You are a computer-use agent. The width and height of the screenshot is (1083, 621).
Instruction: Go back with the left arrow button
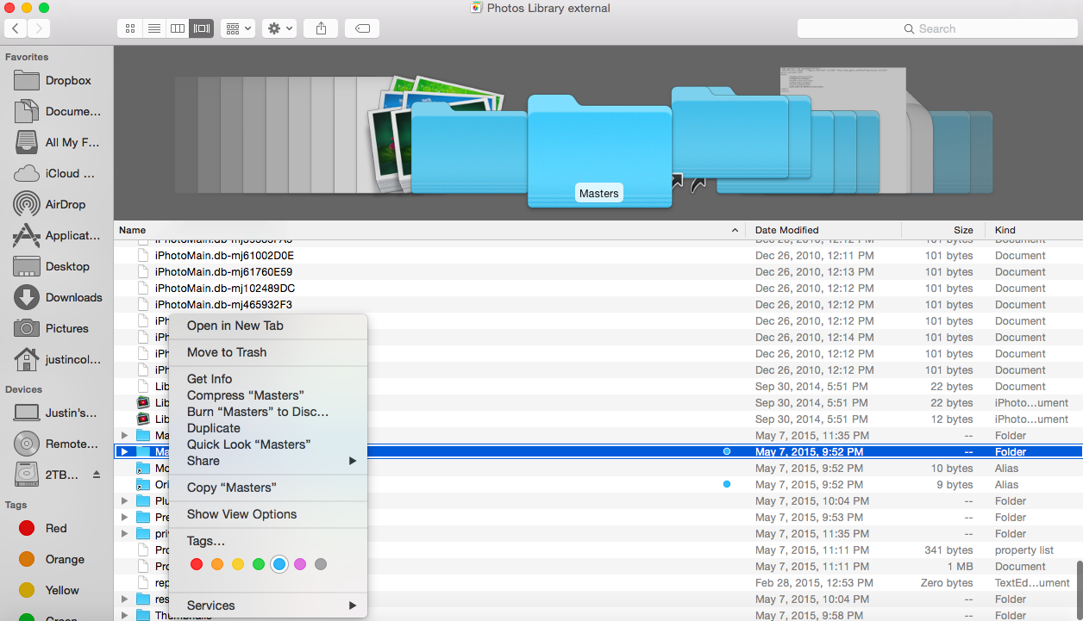16,28
